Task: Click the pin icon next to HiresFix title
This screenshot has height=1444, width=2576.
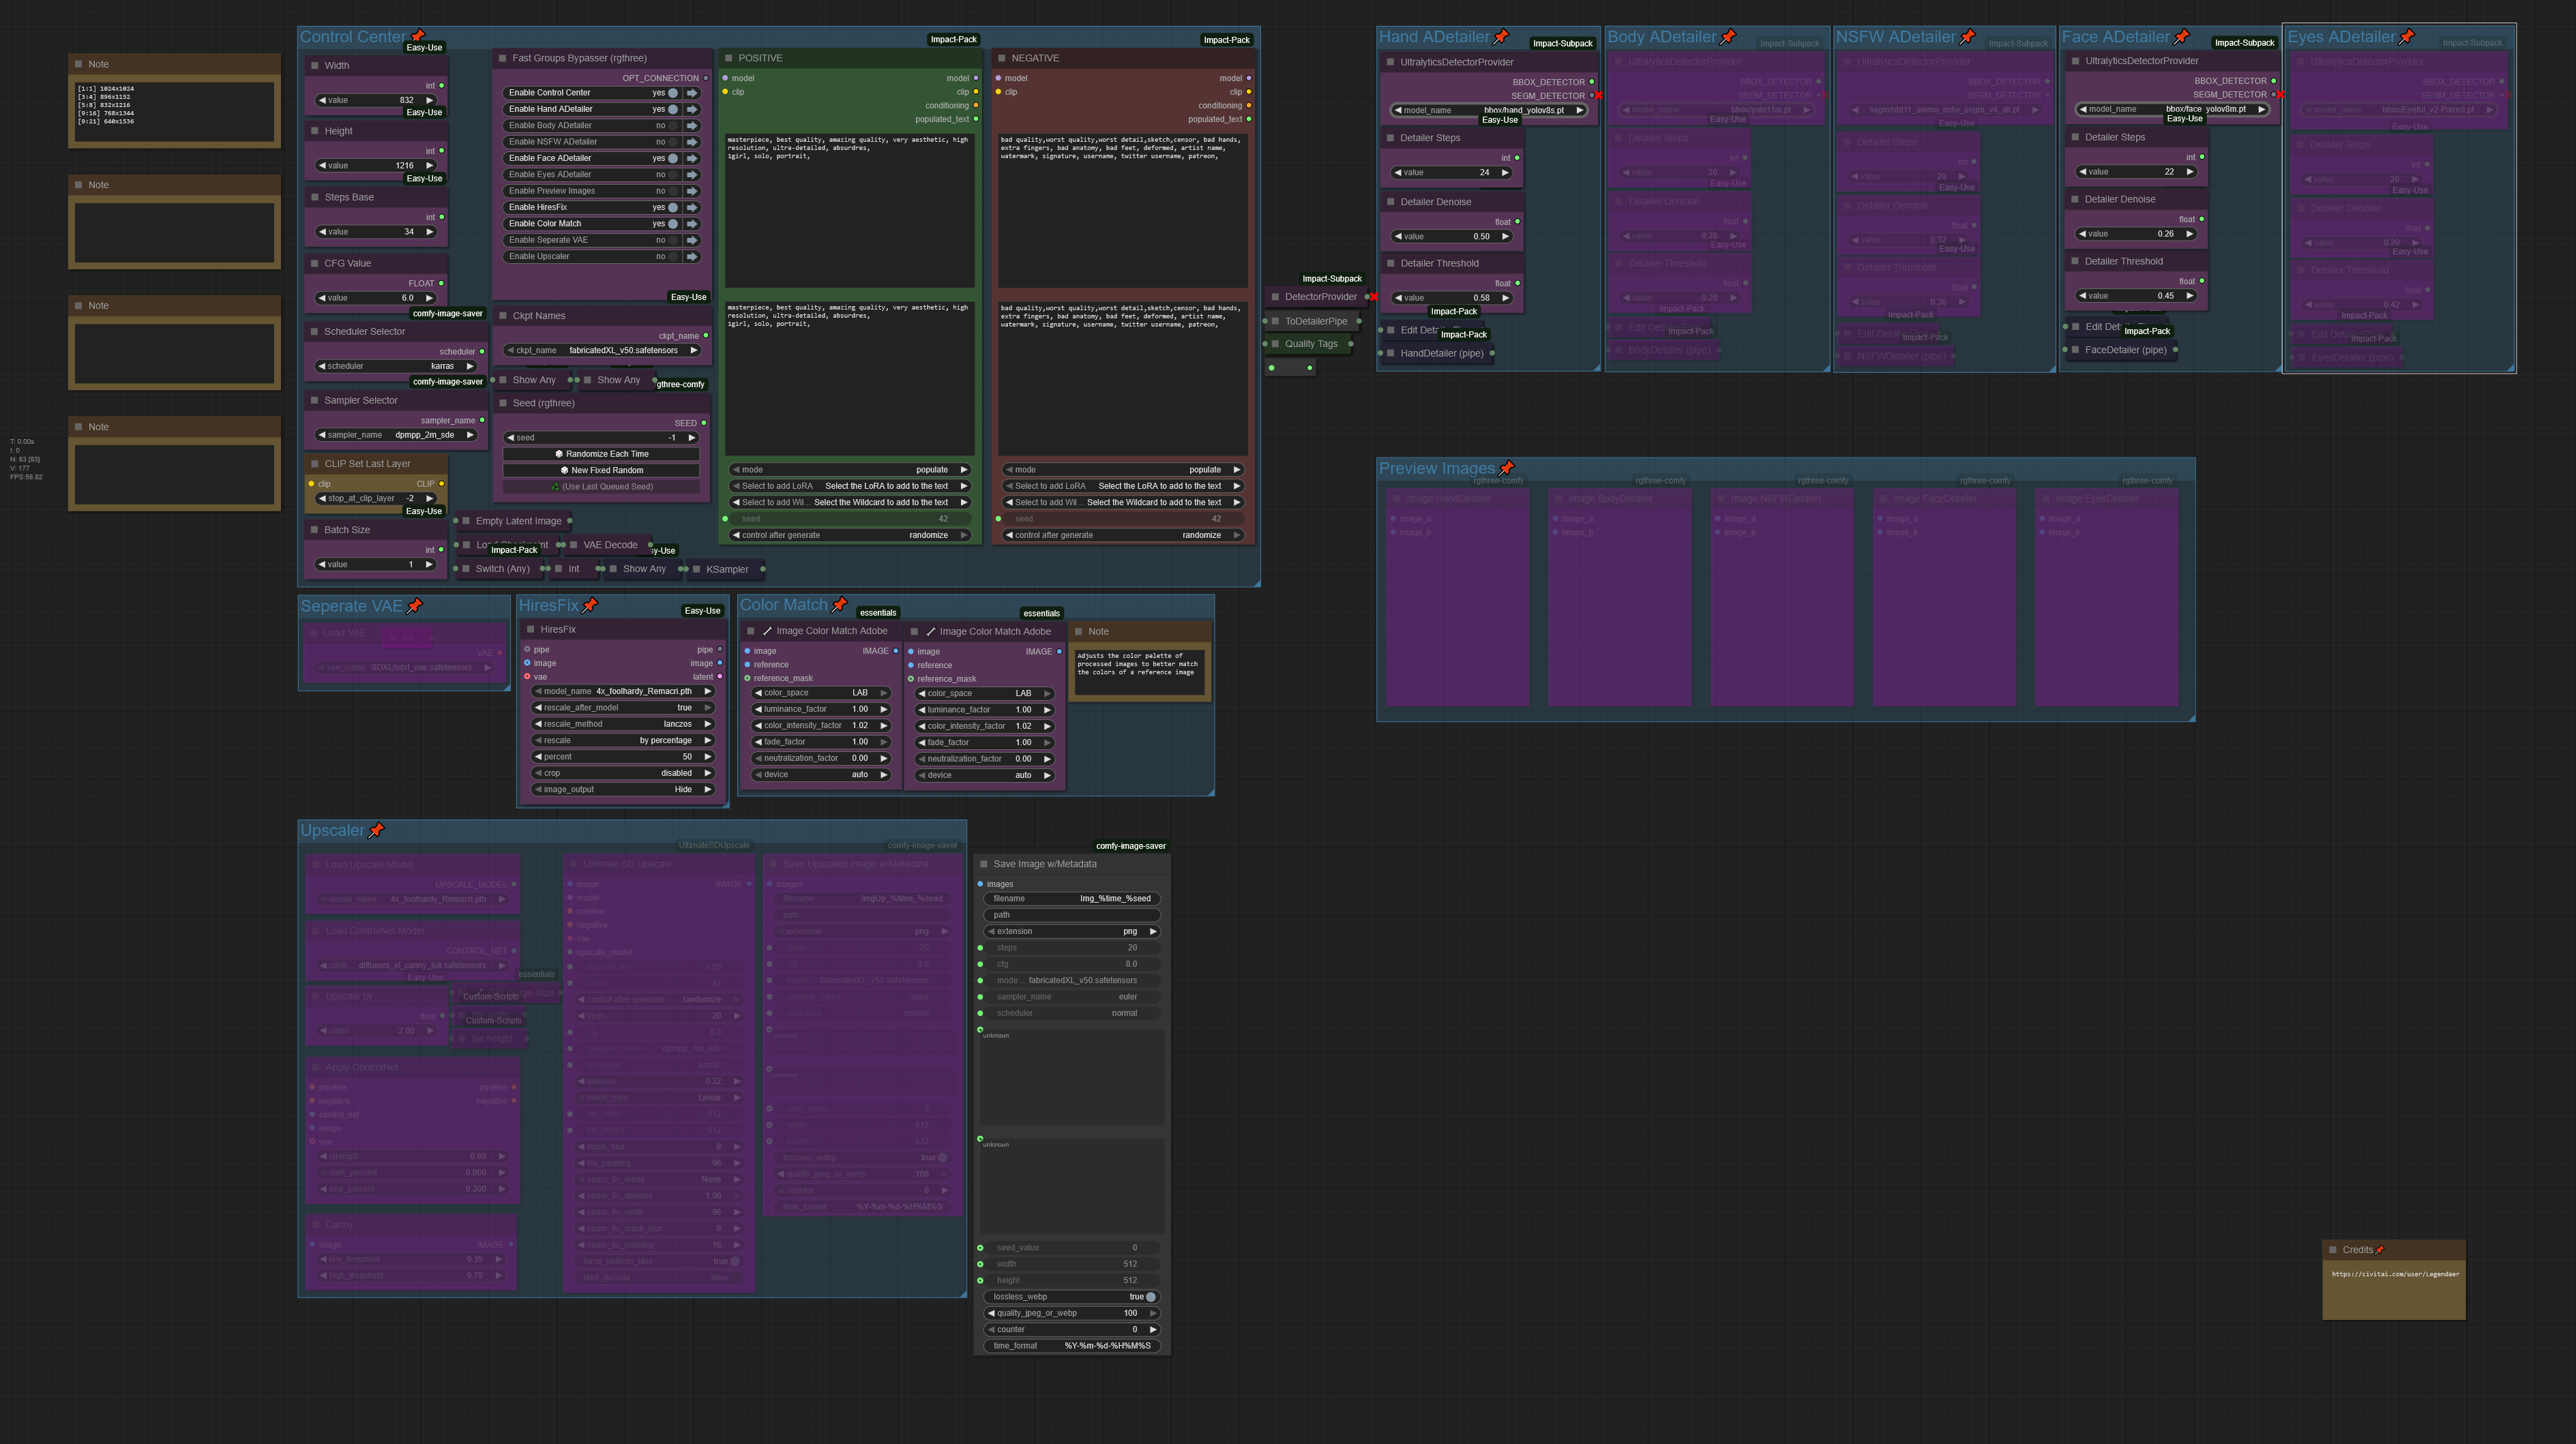Action: pyautogui.click(x=590, y=605)
